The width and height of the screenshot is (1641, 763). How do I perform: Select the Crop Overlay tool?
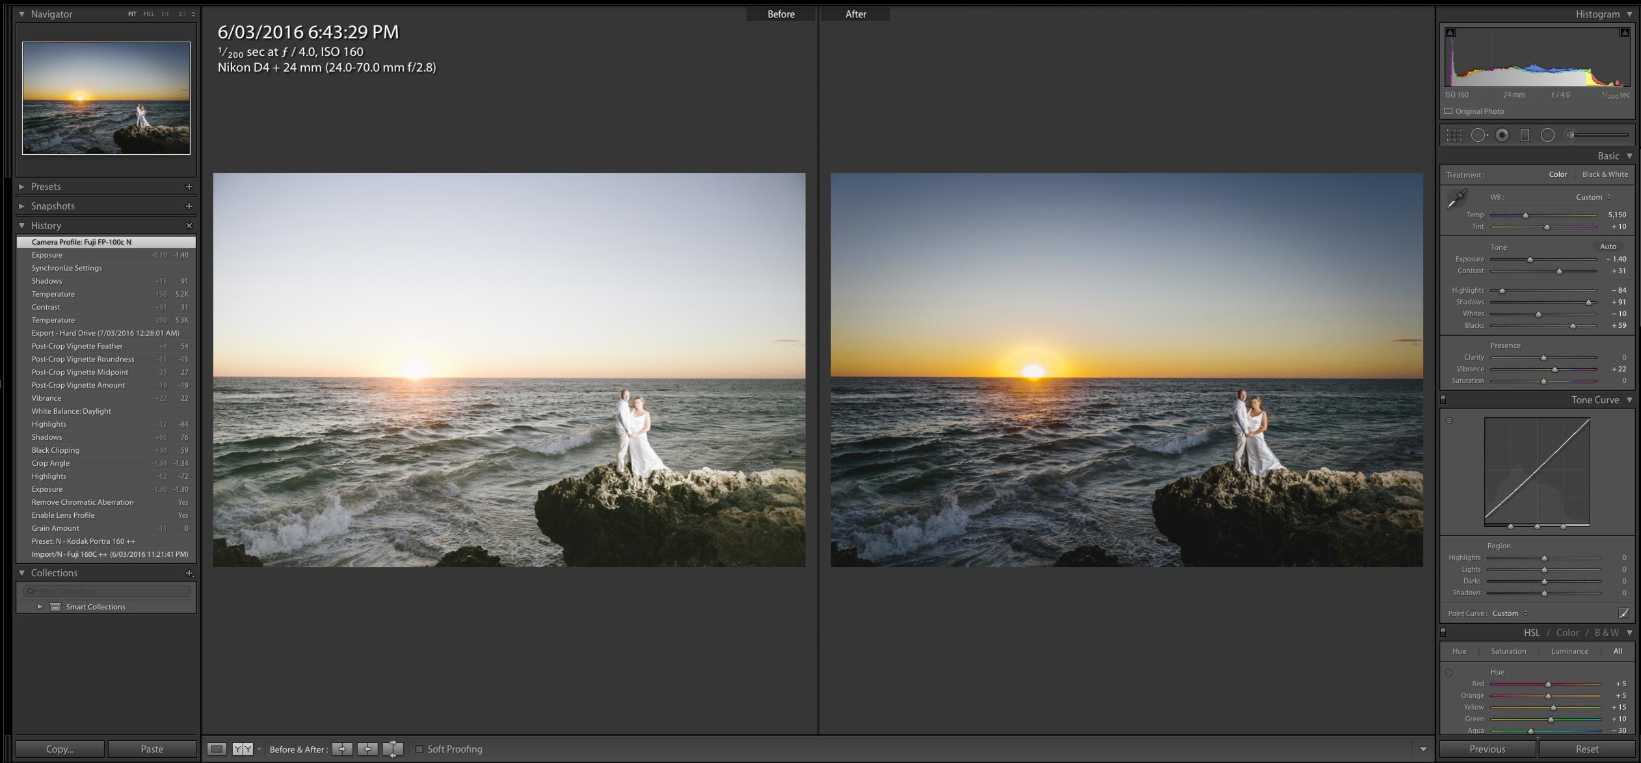(x=1454, y=135)
